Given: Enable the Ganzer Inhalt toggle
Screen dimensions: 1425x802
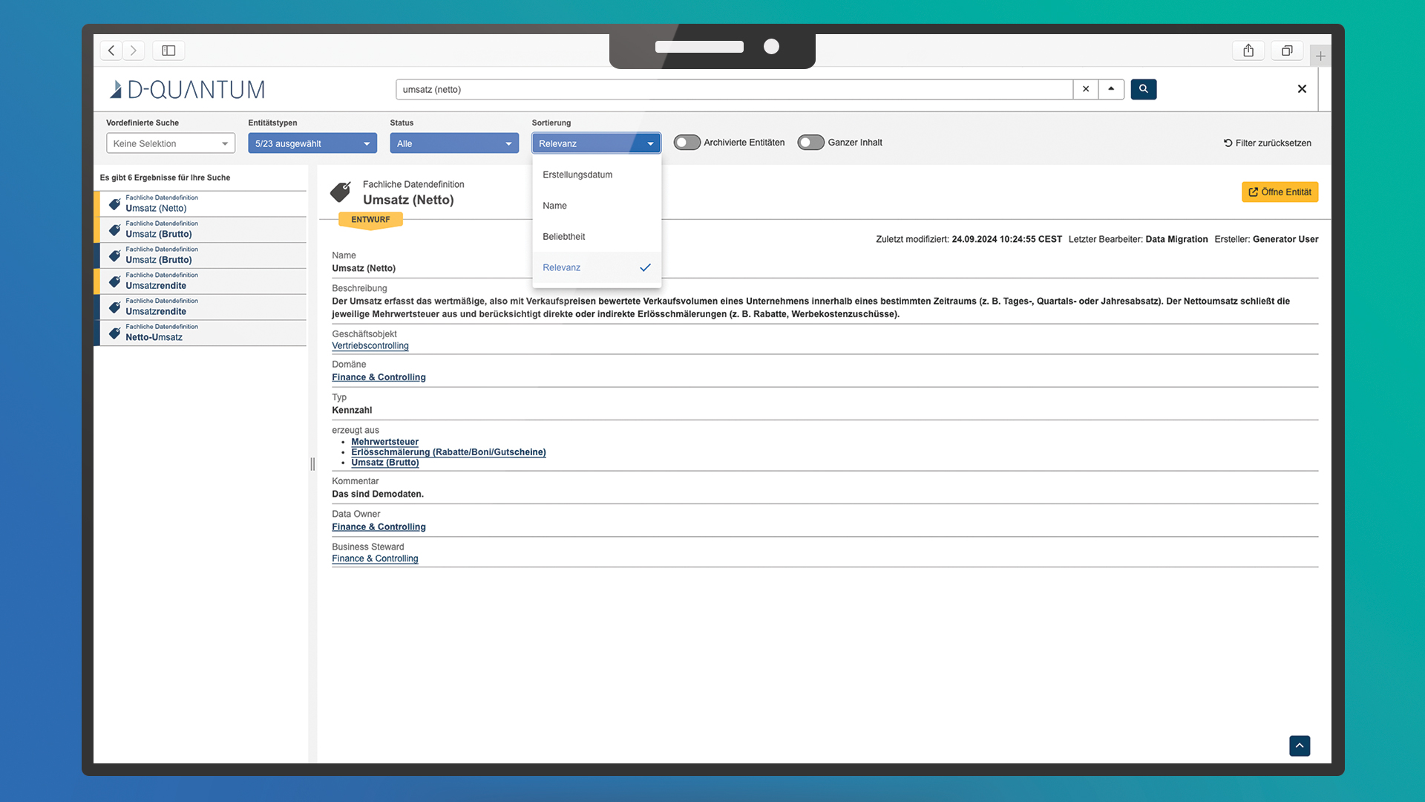Looking at the screenshot, I should [810, 143].
